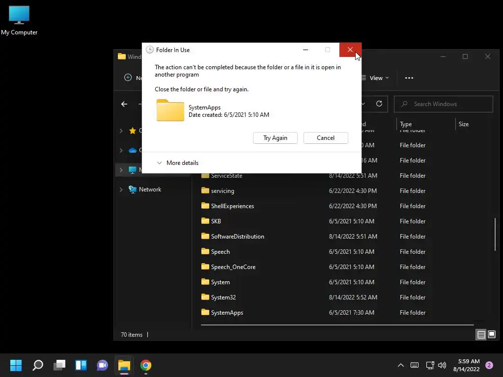
Task: Click the Search Windows field
Action: (444, 104)
